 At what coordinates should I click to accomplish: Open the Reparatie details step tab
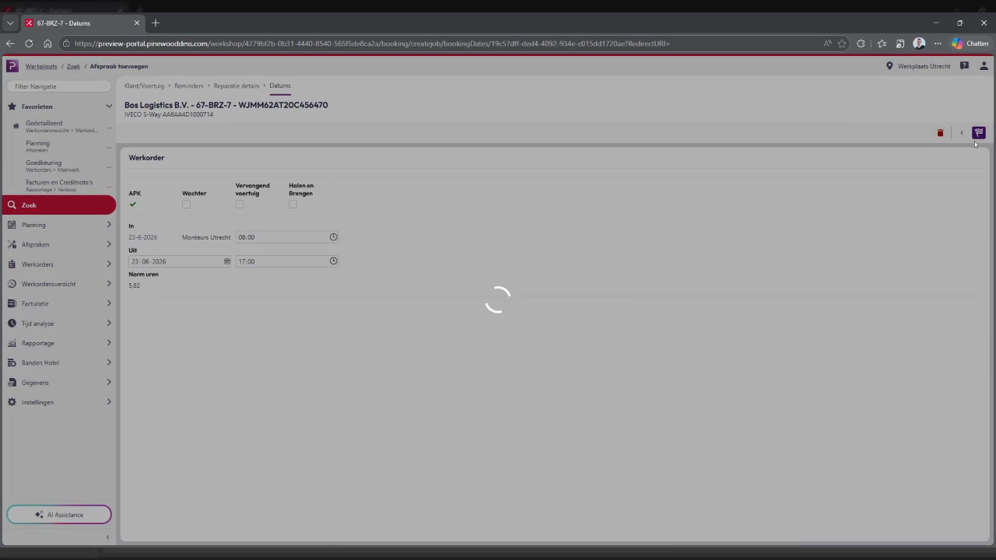[x=237, y=86]
